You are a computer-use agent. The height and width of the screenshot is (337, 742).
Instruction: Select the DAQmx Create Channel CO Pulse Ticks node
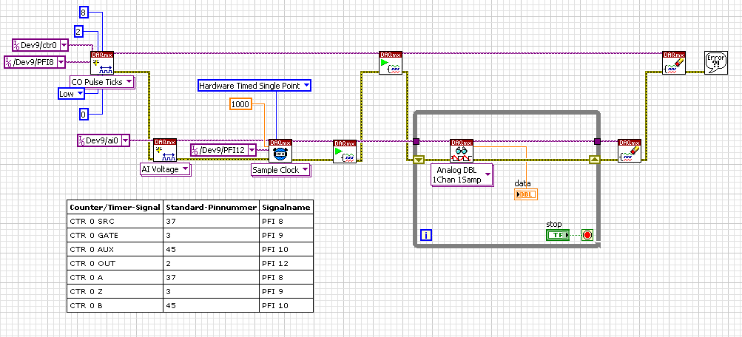[x=102, y=63]
